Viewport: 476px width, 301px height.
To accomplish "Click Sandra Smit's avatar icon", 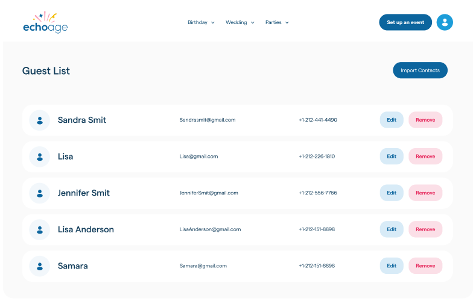I will coord(39,120).
